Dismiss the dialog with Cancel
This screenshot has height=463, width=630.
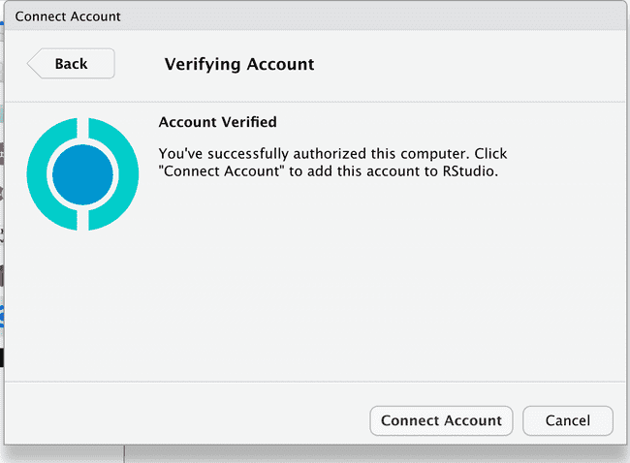[568, 420]
